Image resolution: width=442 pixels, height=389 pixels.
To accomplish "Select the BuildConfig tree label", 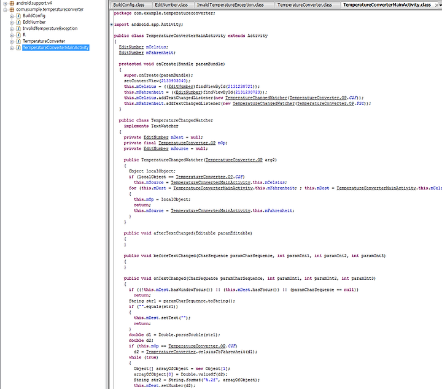I will (x=34, y=16).
